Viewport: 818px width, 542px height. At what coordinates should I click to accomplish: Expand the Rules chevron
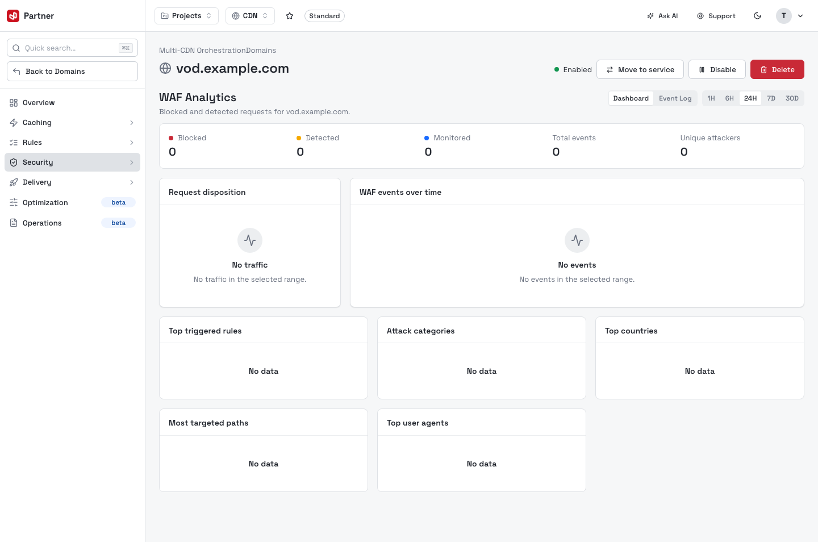tap(132, 143)
